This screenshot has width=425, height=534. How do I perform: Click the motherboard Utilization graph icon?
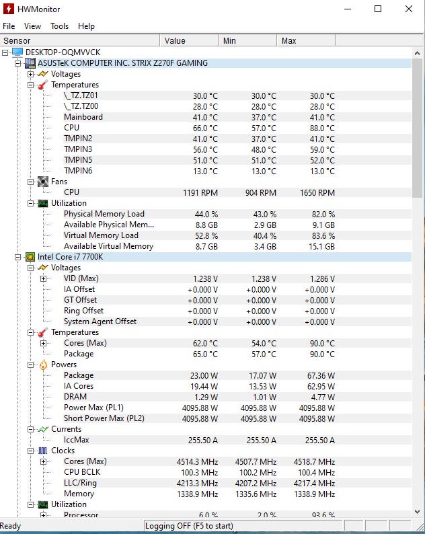[x=43, y=203]
